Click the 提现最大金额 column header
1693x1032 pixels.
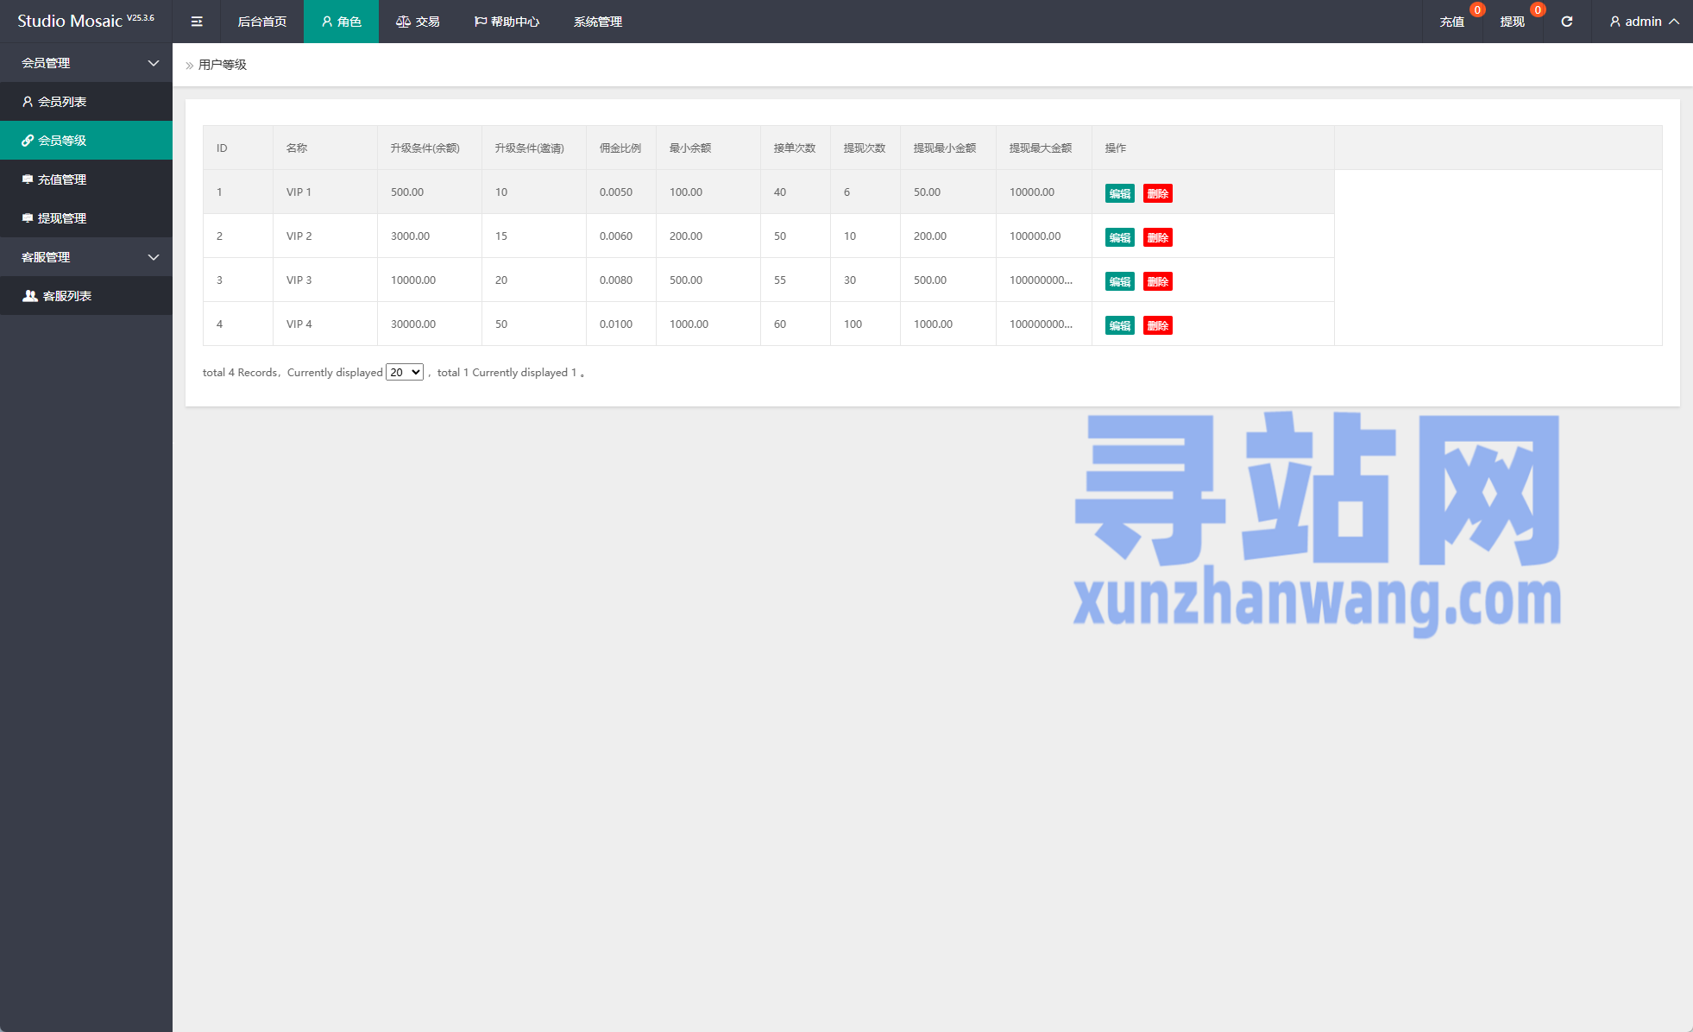1044,148
